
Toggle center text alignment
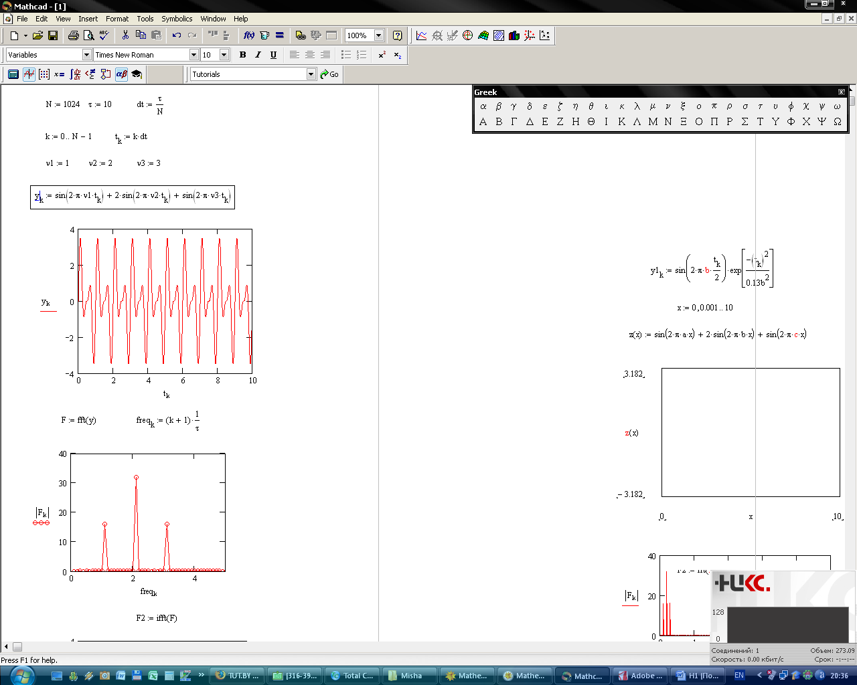click(310, 55)
